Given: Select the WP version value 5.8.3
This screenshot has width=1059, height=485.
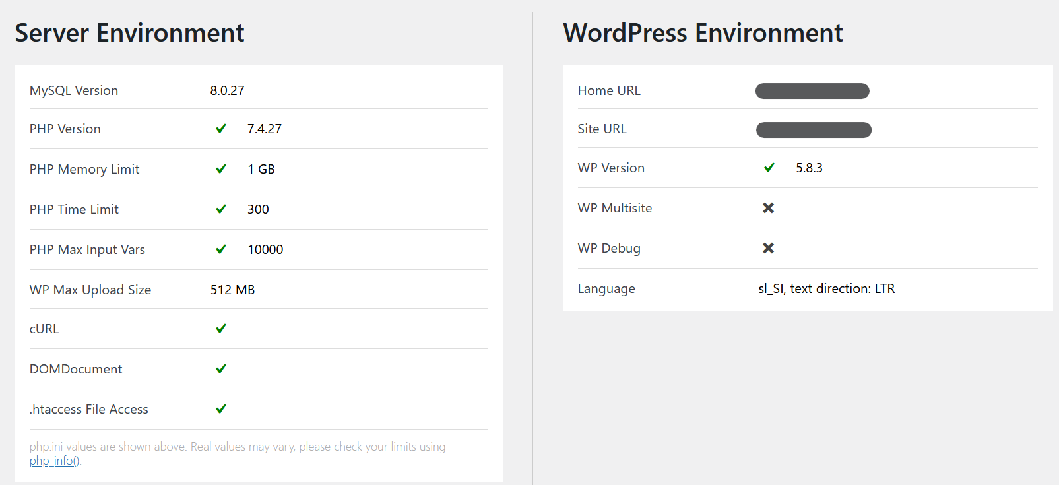Looking at the screenshot, I should point(809,168).
